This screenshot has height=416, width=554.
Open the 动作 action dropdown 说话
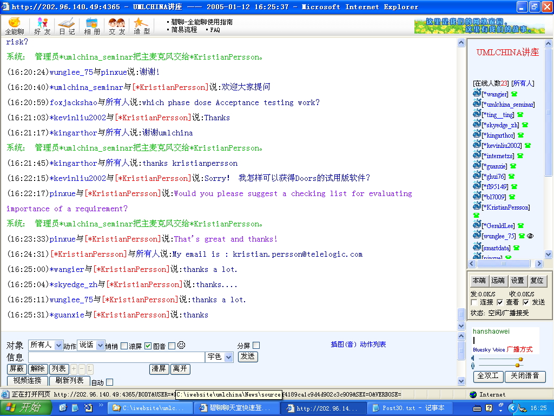(x=91, y=345)
